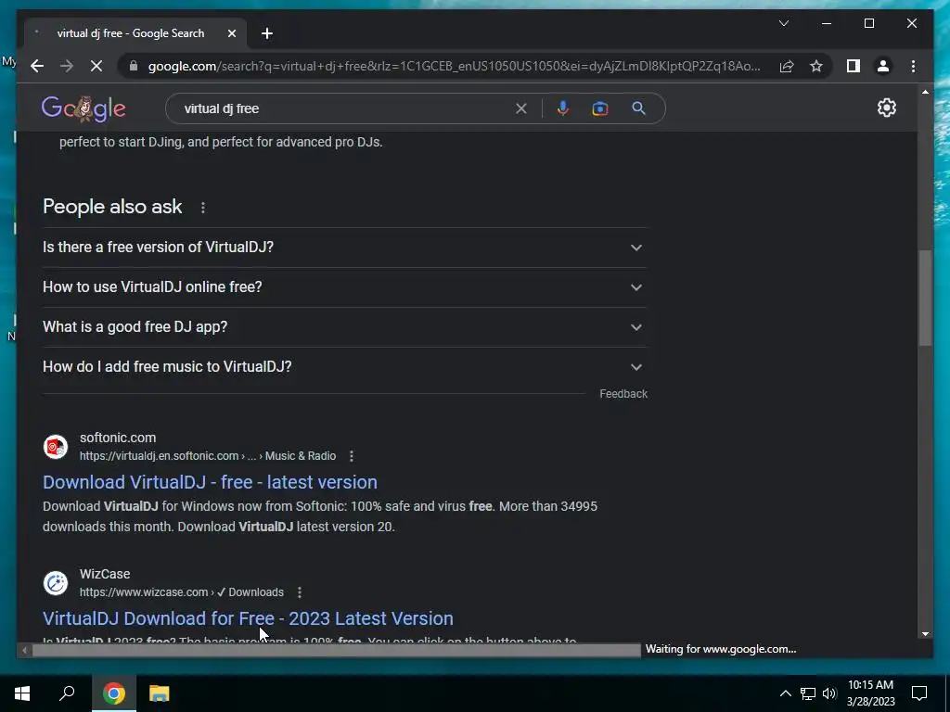The width and height of the screenshot is (950, 712).
Task: Open 'Download VirtualDJ - free - latest version'
Action: [x=210, y=482]
